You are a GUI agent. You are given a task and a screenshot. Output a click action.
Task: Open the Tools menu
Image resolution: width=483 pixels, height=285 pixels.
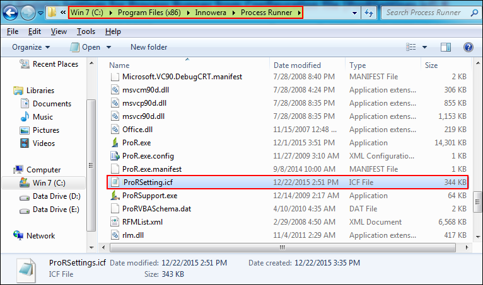click(x=86, y=31)
